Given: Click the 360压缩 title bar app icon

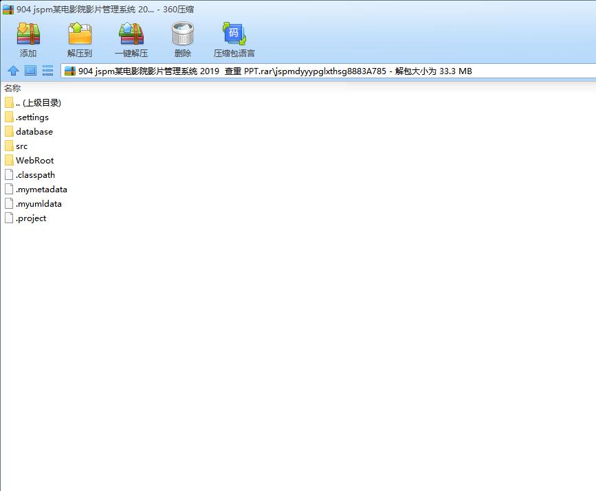Looking at the screenshot, I should 8,10.
